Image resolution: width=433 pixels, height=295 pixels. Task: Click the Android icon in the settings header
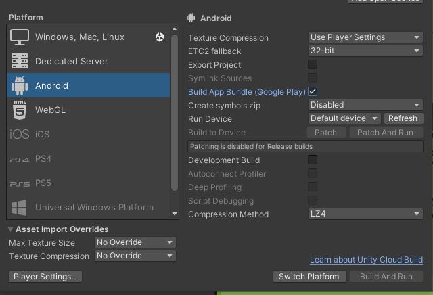(191, 18)
